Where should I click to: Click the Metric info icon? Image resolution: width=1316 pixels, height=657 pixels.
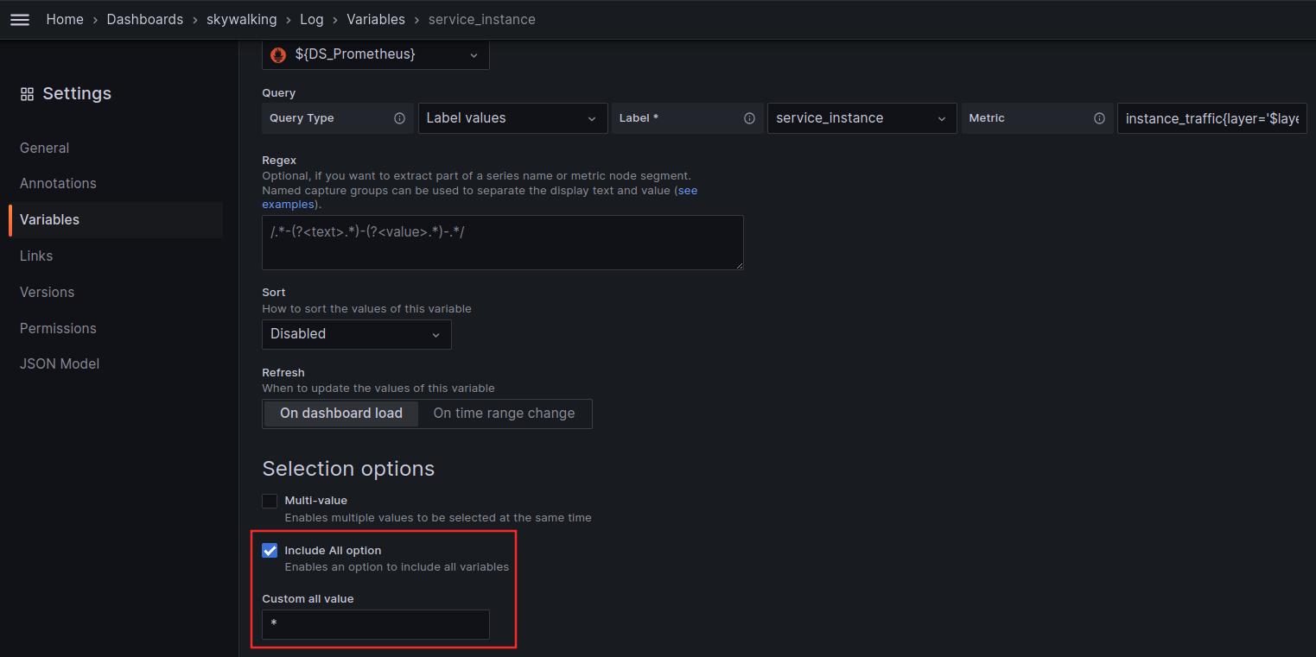[x=1099, y=118]
